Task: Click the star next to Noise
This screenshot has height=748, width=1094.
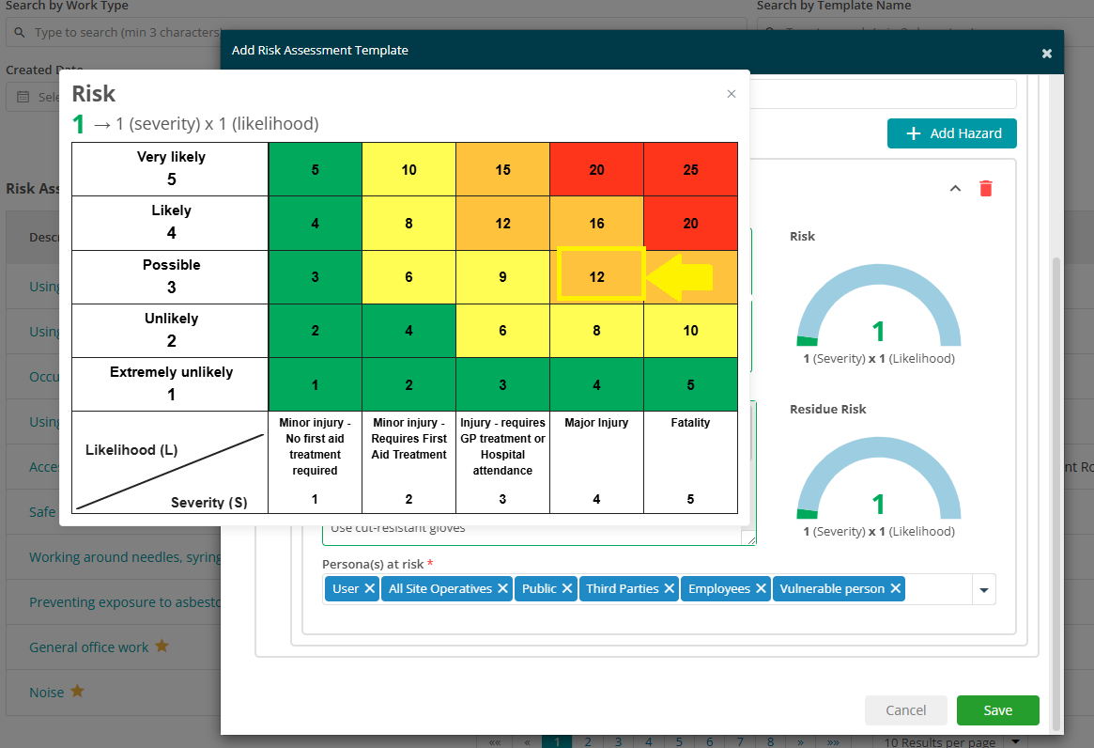Action: [x=77, y=691]
